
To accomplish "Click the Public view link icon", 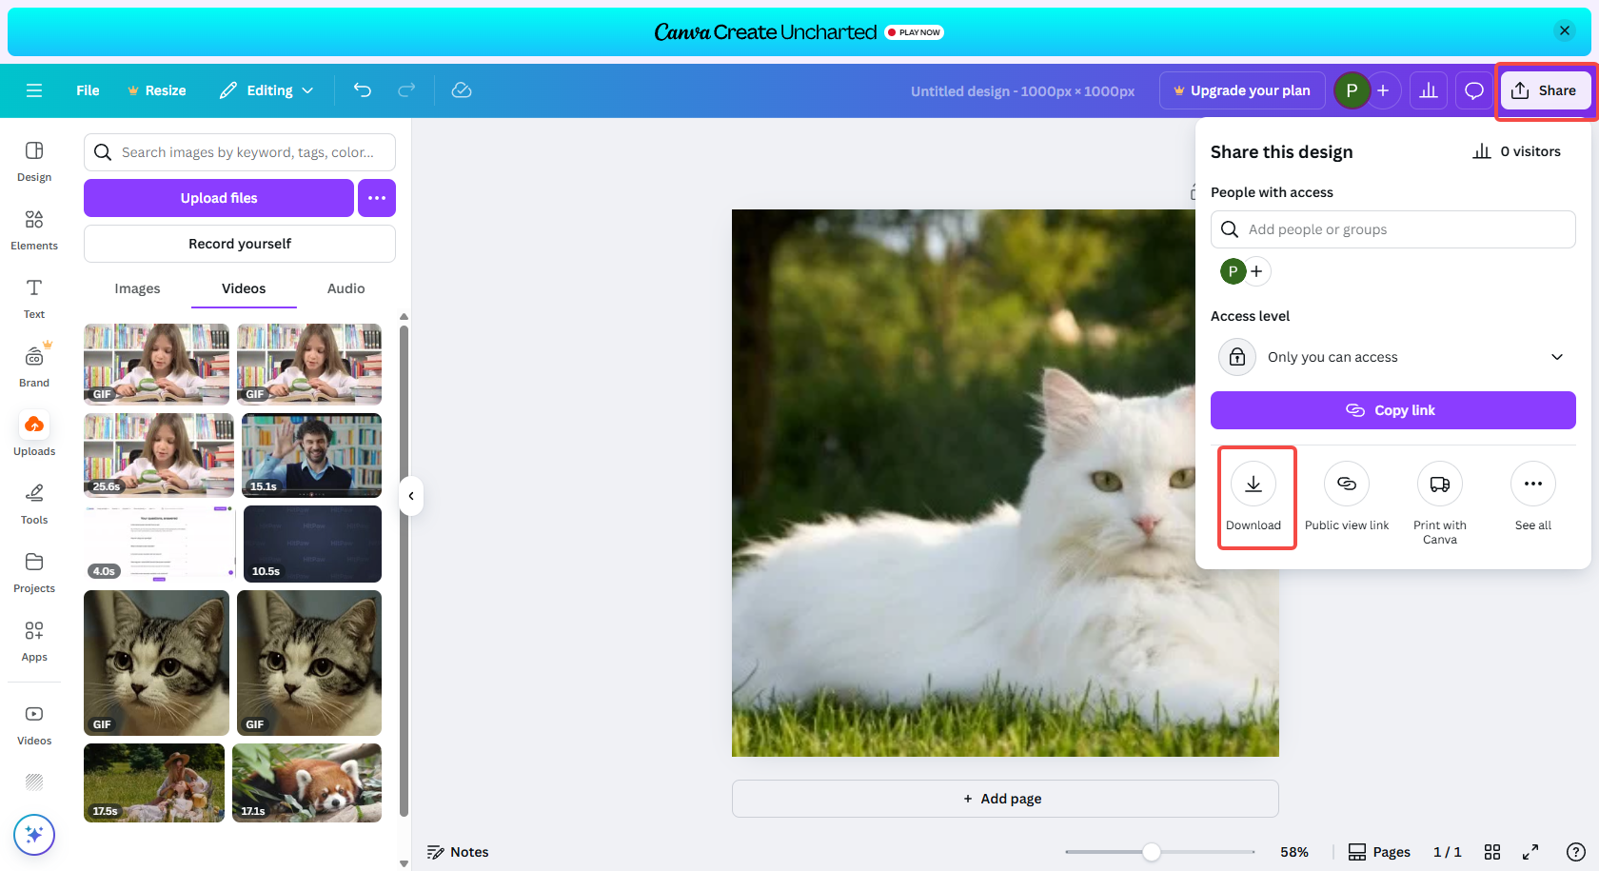I will (x=1347, y=484).
